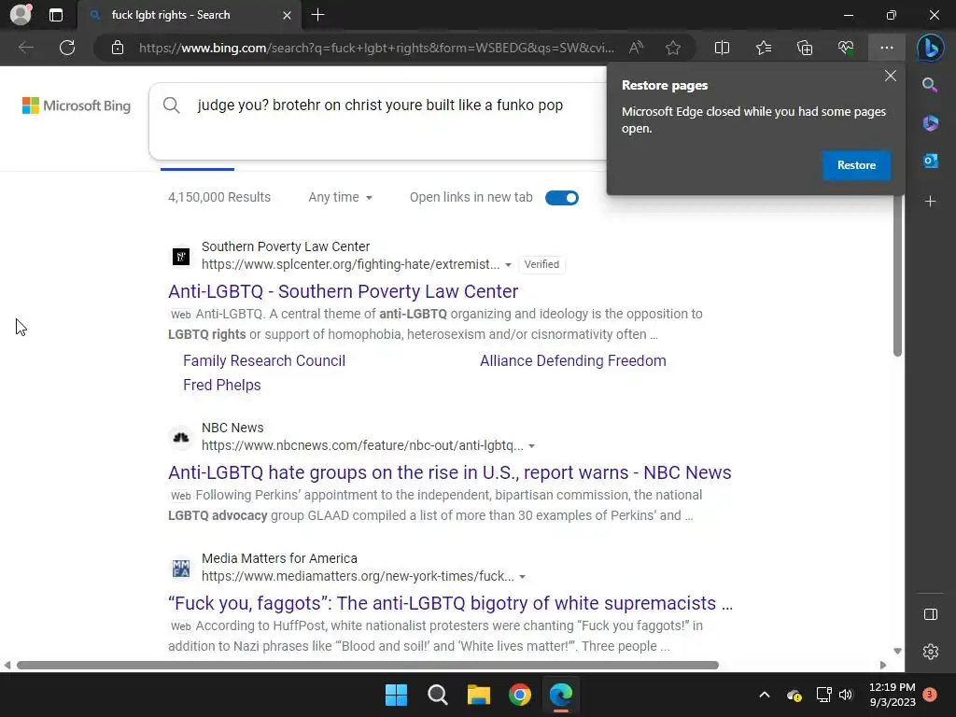The height and width of the screenshot is (717, 956).
Task: Open Browser essentials heart icon
Action: (x=846, y=48)
